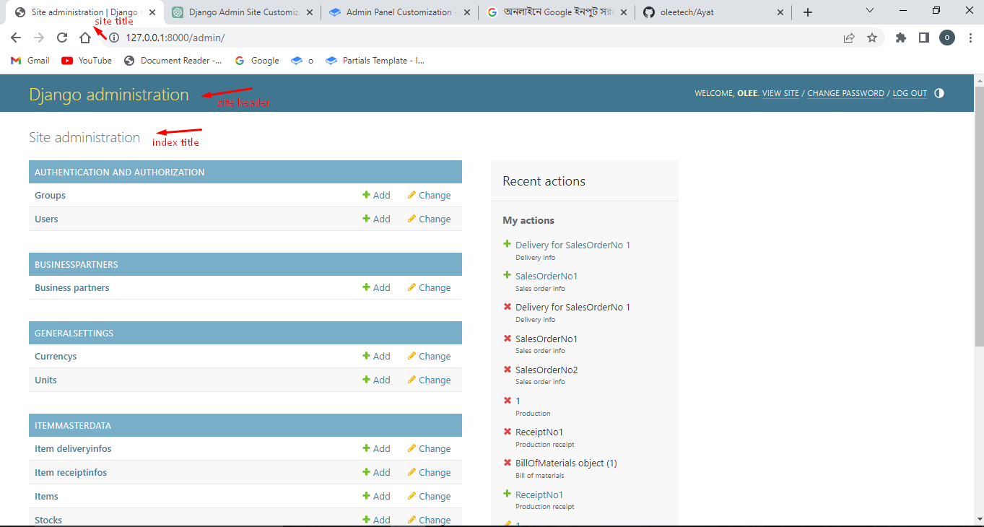Click the browser reload icon
The width and height of the screenshot is (984, 527).
click(x=62, y=38)
